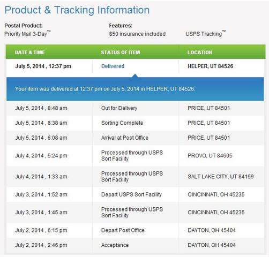Select the LOCATION column header
The width and height of the screenshot is (269, 257).
(x=200, y=52)
